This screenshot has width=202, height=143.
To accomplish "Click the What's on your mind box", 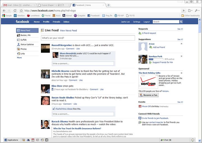I will click(x=88, y=38).
